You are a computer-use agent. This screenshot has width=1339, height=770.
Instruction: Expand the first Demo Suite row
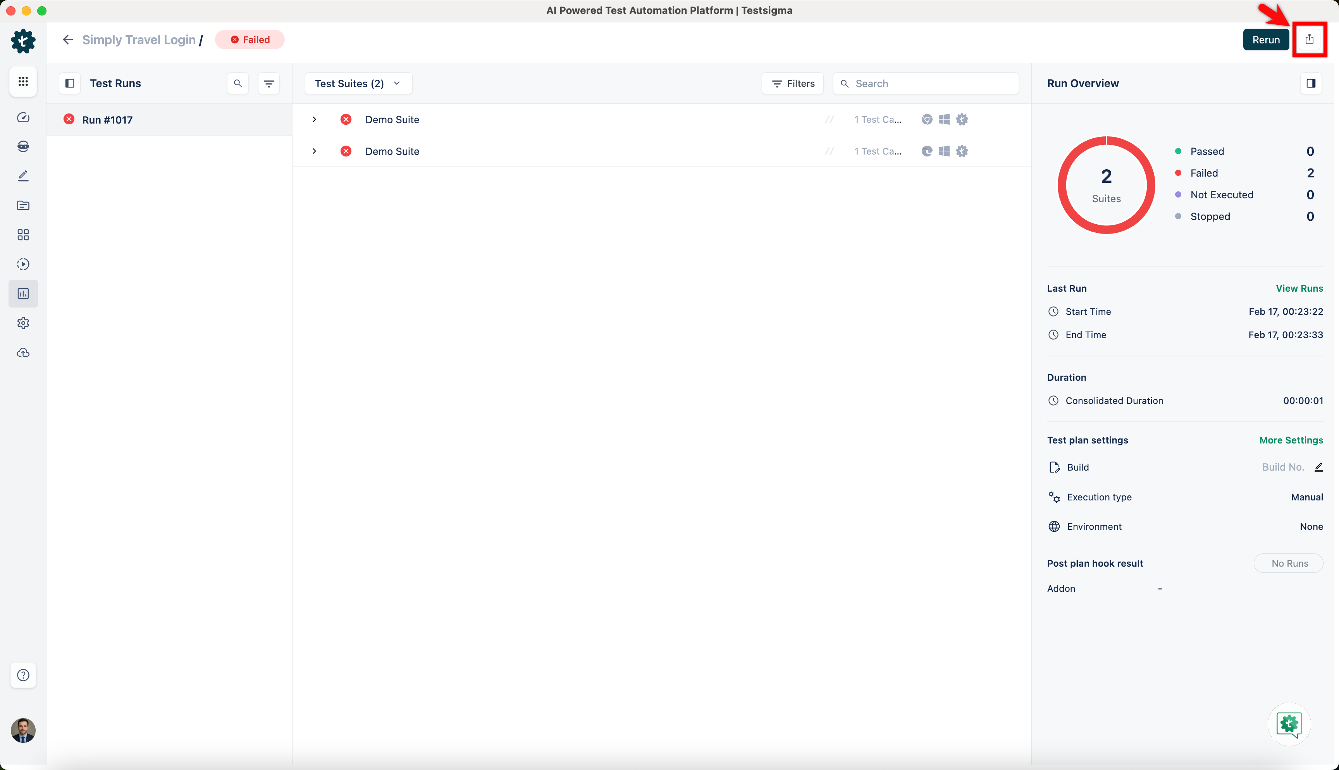tap(314, 120)
